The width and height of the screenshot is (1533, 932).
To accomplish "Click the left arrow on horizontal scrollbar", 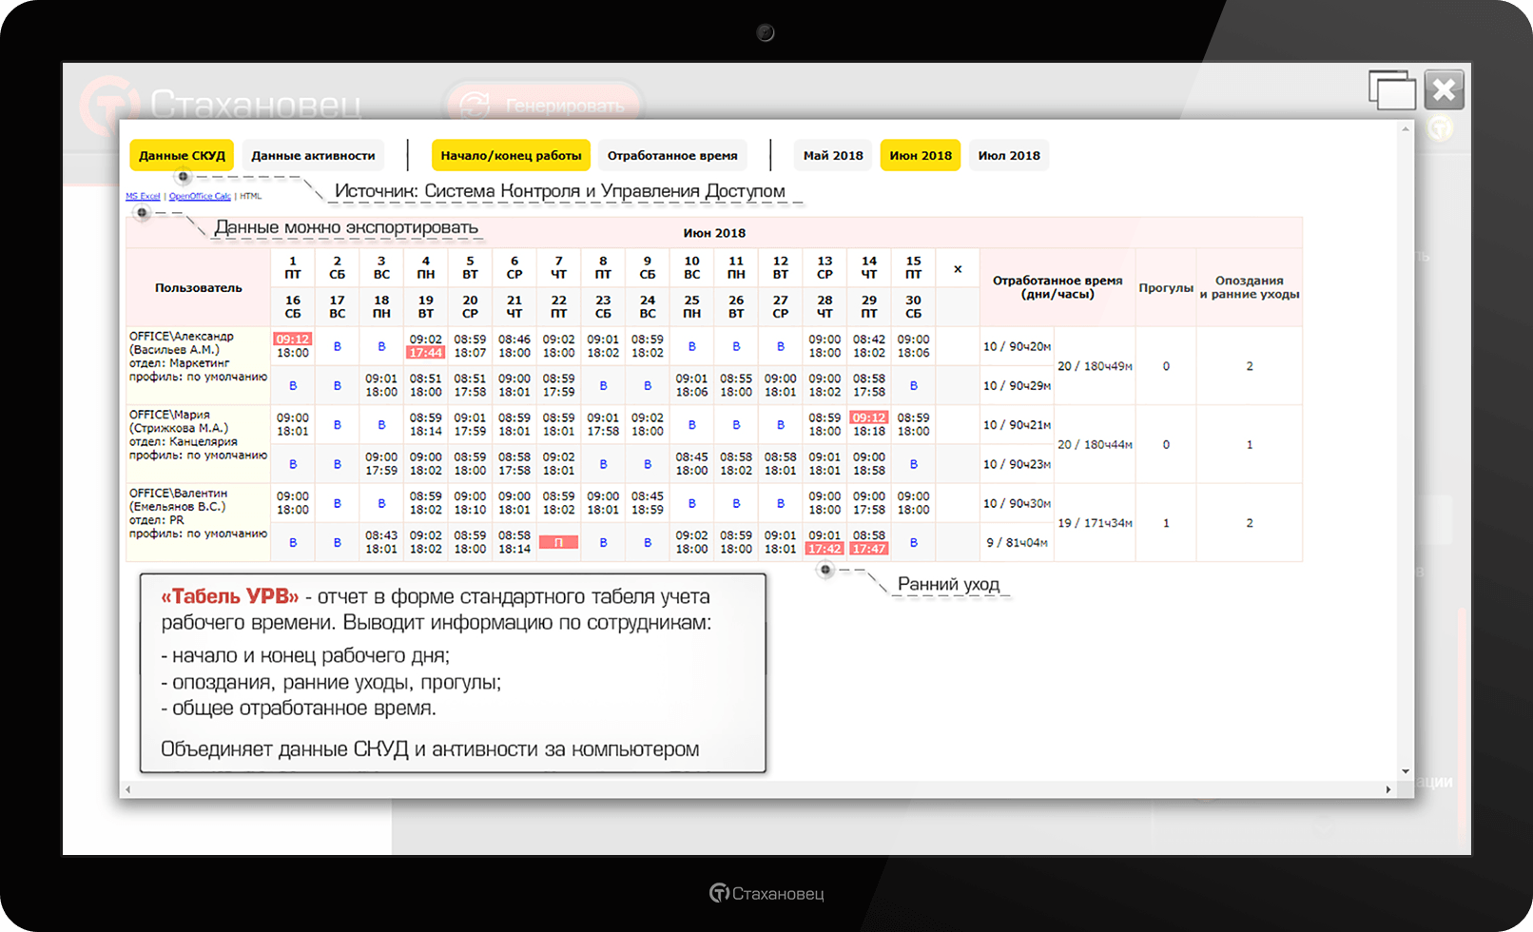I will (x=128, y=789).
